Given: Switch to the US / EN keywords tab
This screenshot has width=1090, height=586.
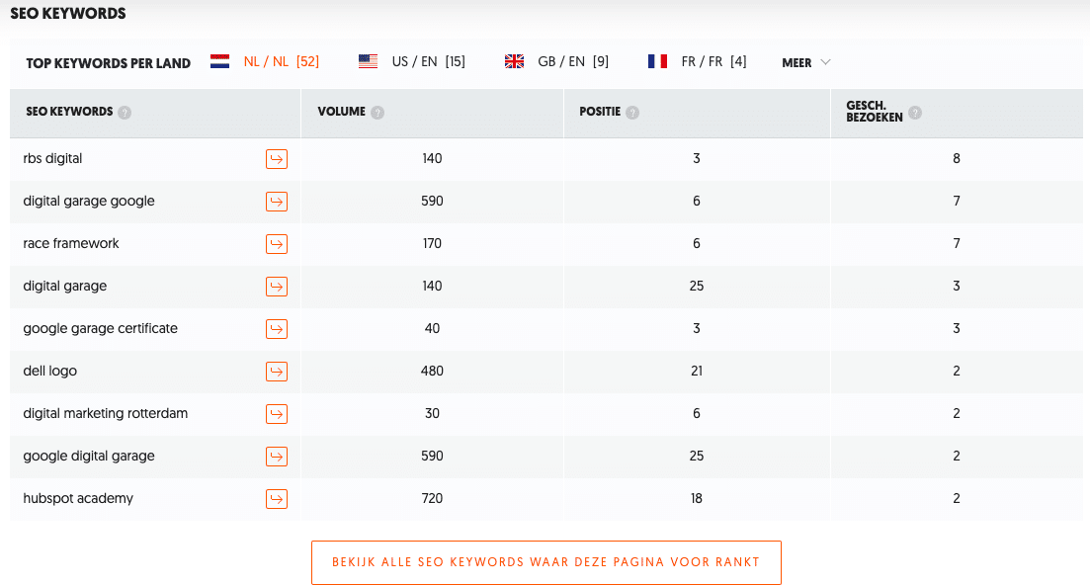Looking at the screenshot, I should click(x=411, y=62).
